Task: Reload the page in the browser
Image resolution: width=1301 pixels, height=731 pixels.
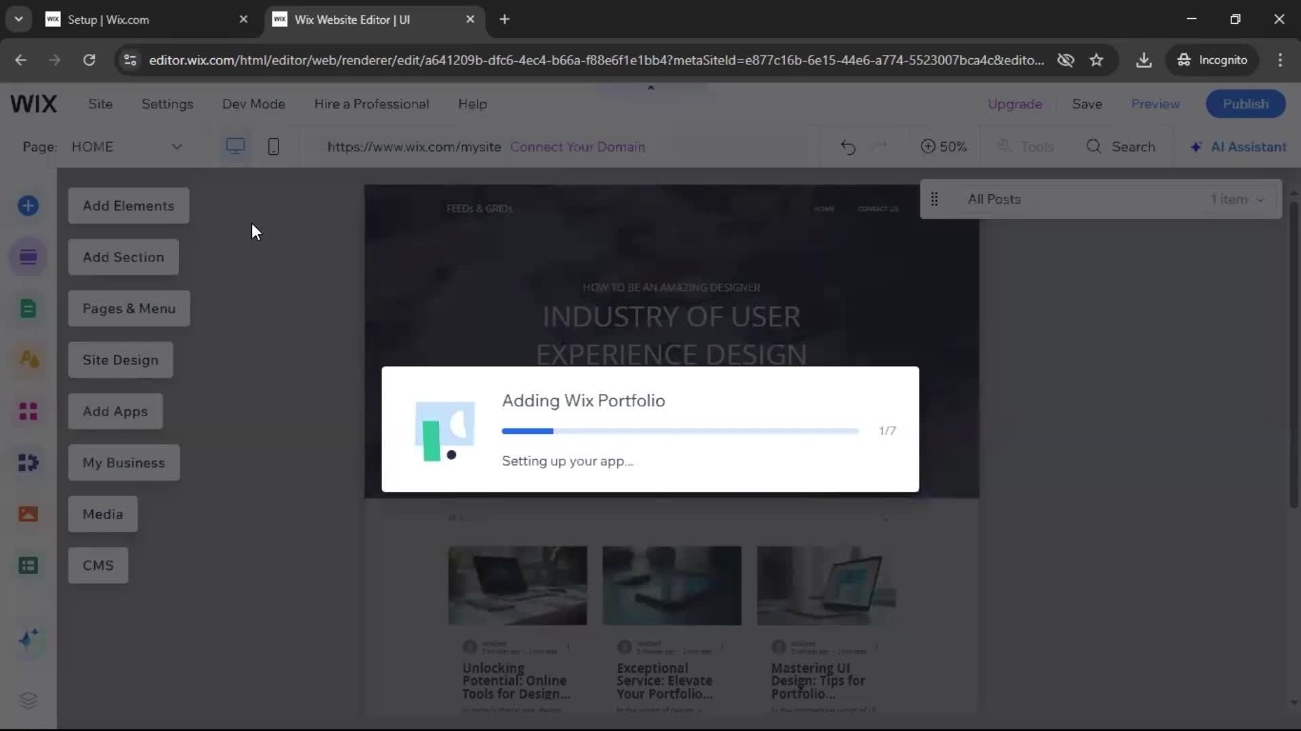Action: (89, 60)
